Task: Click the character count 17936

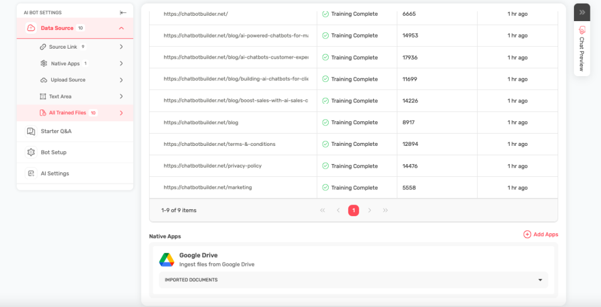Action: 410,57
